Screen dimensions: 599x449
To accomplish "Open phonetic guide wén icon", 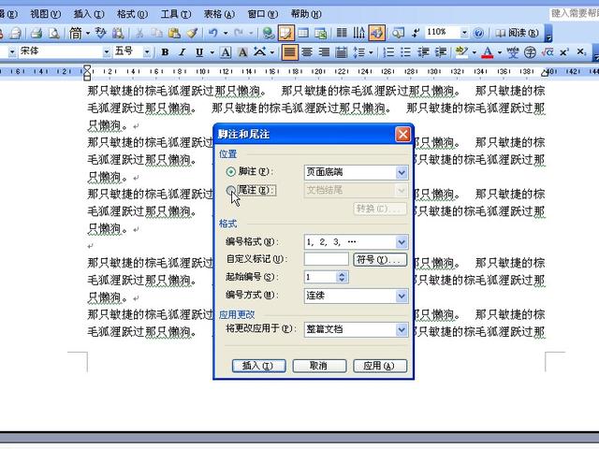I will point(513,52).
